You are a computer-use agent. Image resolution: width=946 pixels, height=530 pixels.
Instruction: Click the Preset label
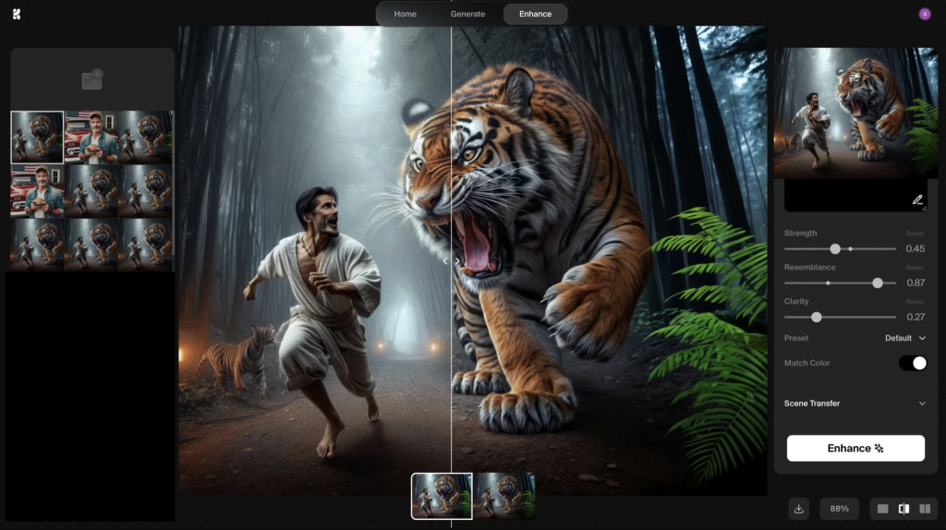tap(795, 338)
